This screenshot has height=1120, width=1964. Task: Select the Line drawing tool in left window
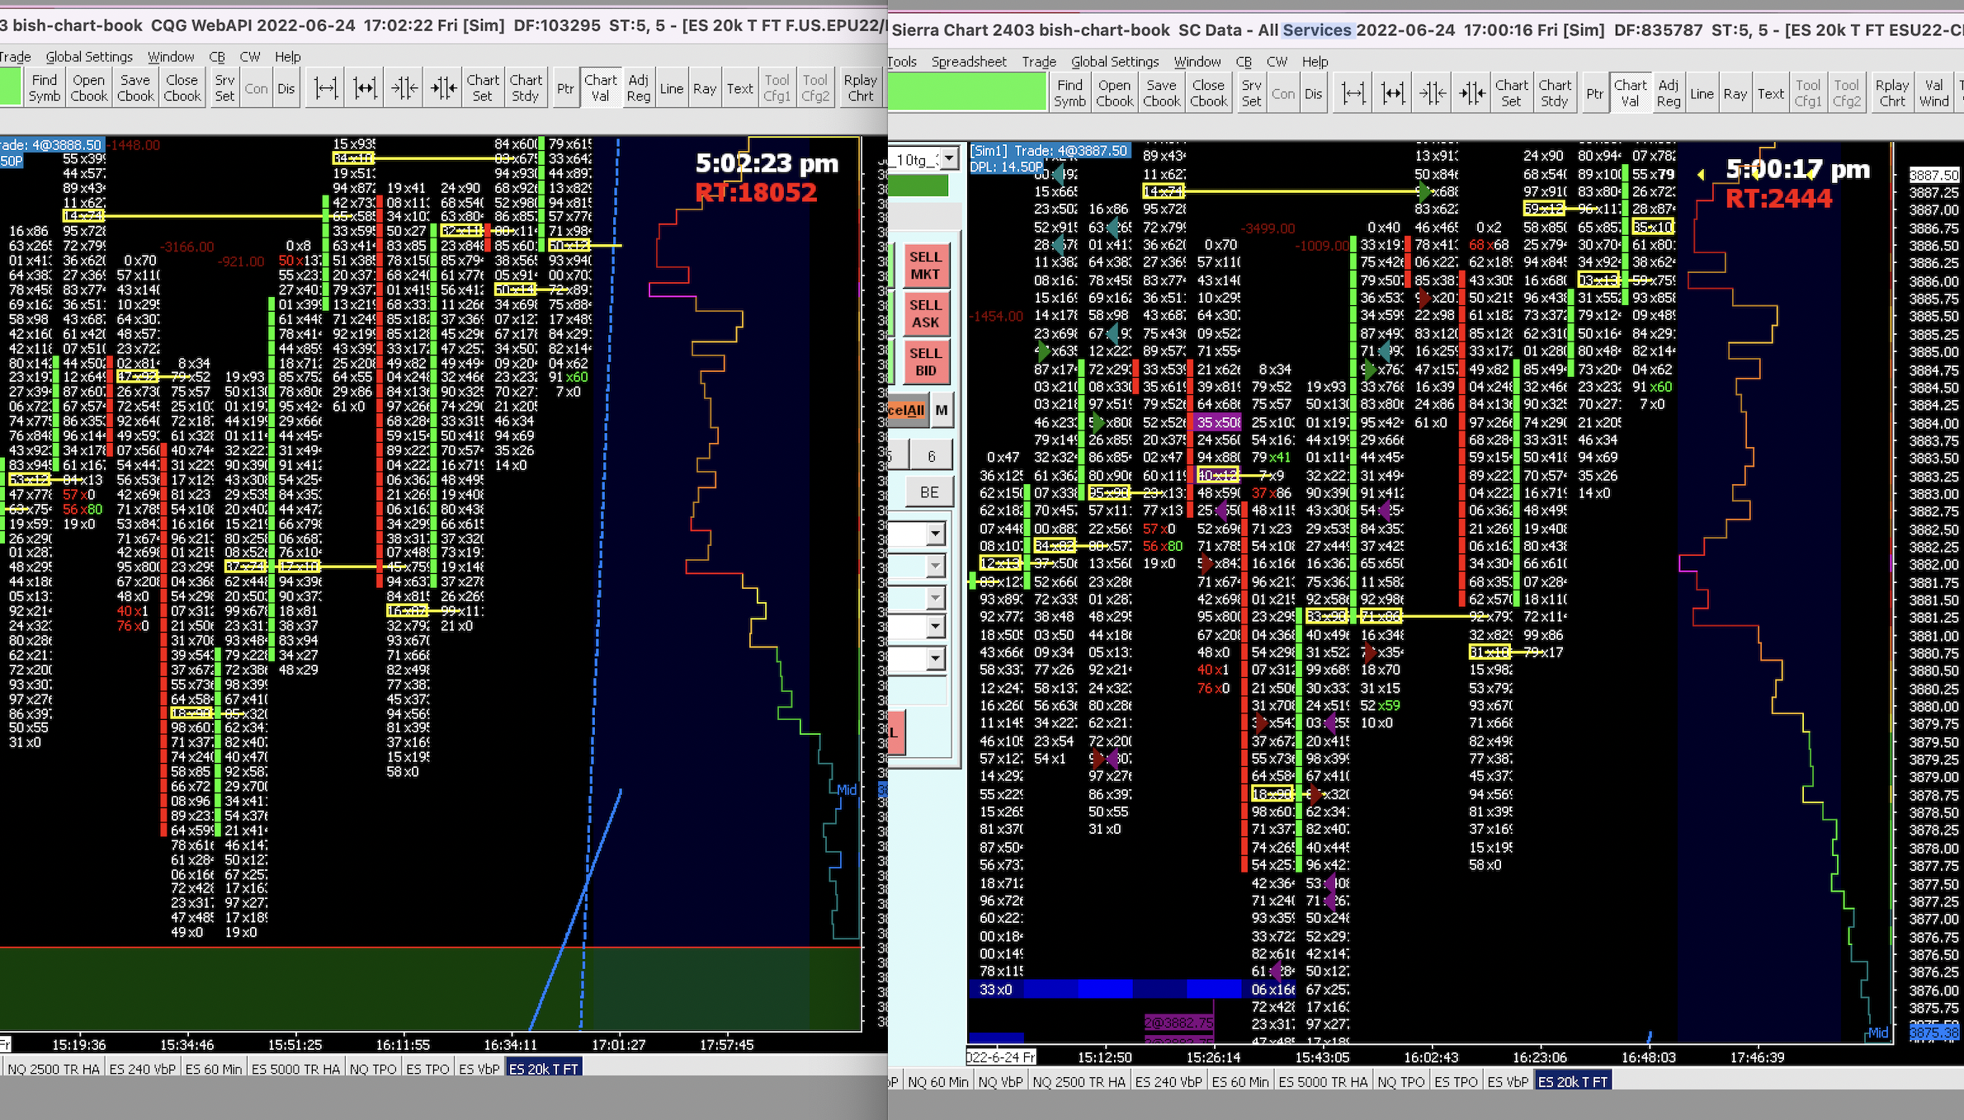pyautogui.click(x=671, y=88)
